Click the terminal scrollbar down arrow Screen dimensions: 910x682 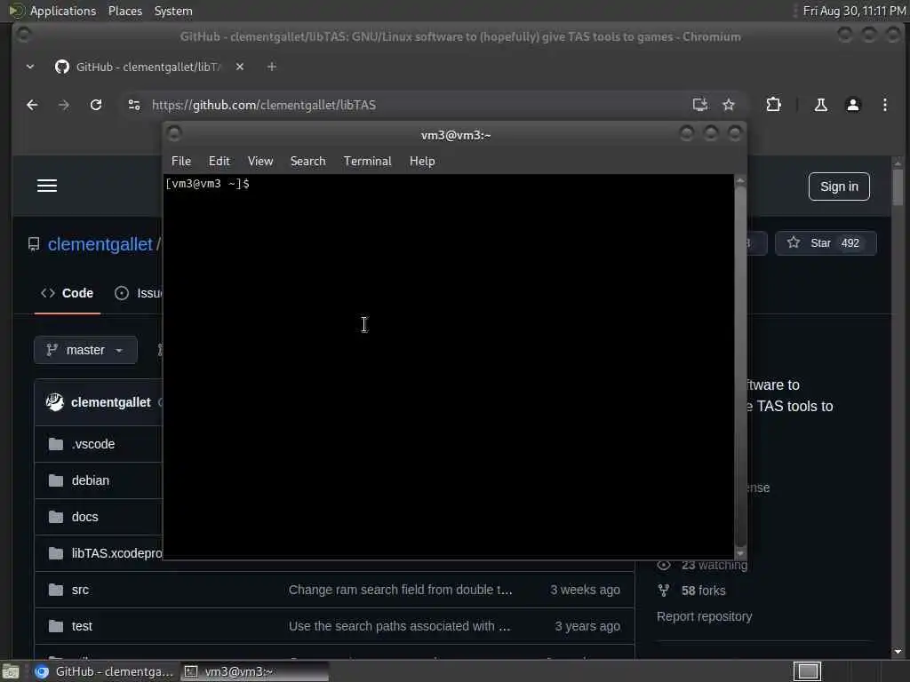click(x=740, y=553)
